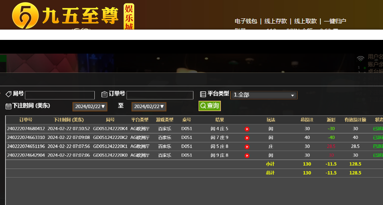Go to 线上存款 in top menu
Viewport: 383px width, 205px height.
click(x=275, y=21)
